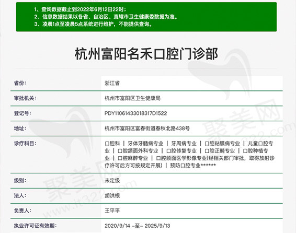Click the 牙周病专业 entry
Screen dimensions: 296x233
point(184,144)
